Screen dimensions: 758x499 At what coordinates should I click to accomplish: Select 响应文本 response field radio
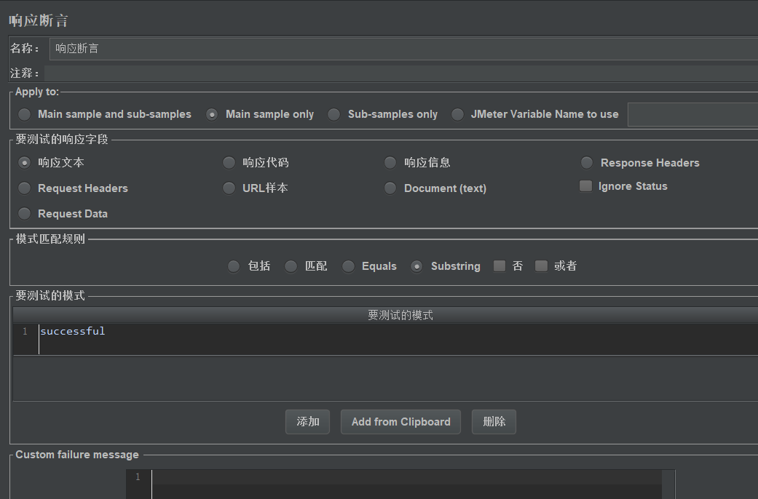[24, 163]
